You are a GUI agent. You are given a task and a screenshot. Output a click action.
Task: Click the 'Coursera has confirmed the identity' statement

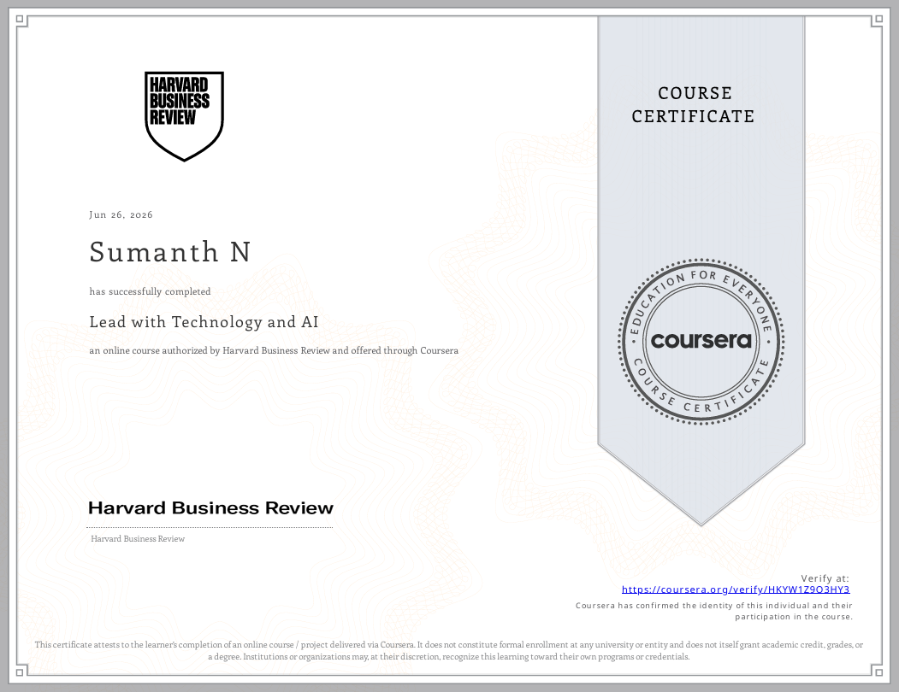pos(713,611)
